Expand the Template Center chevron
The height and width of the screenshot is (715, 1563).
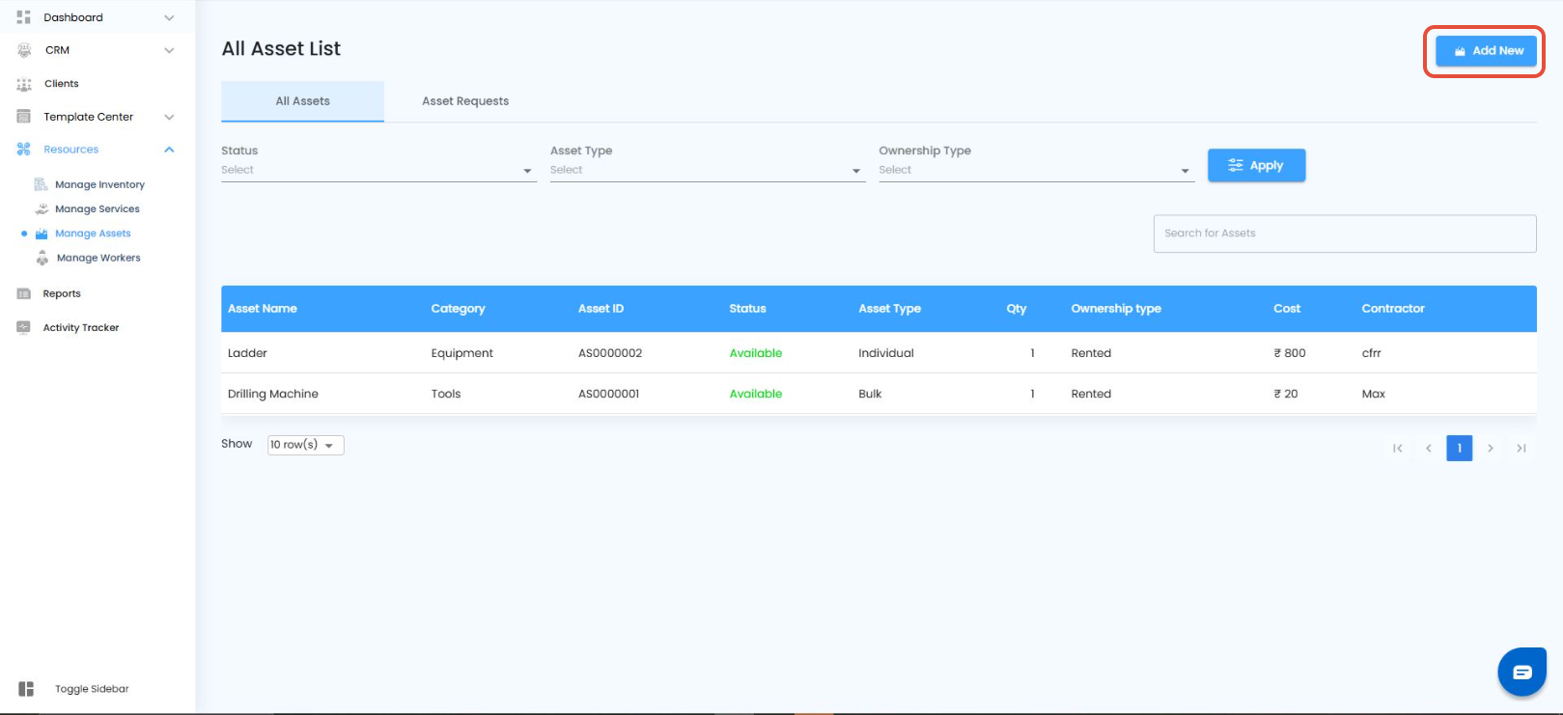tap(169, 117)
